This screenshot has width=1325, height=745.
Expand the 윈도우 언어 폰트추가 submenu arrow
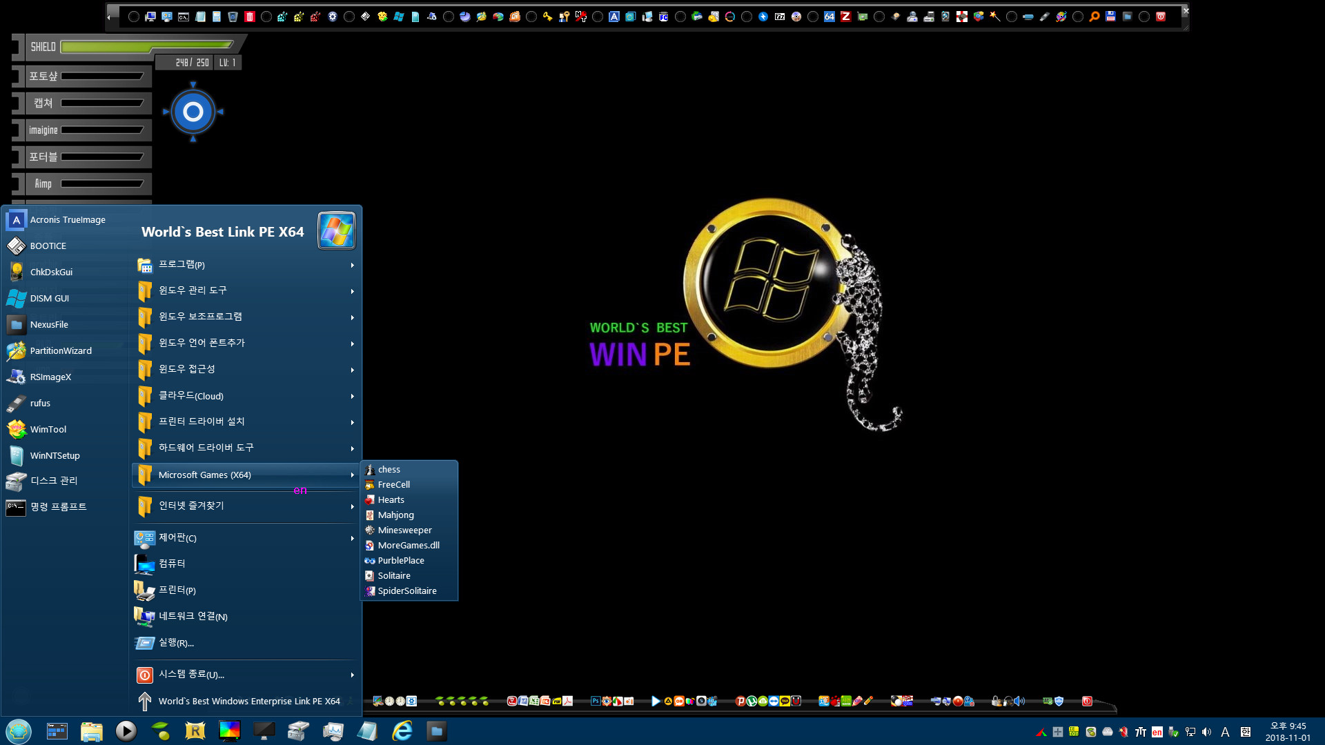coord(352,344)
